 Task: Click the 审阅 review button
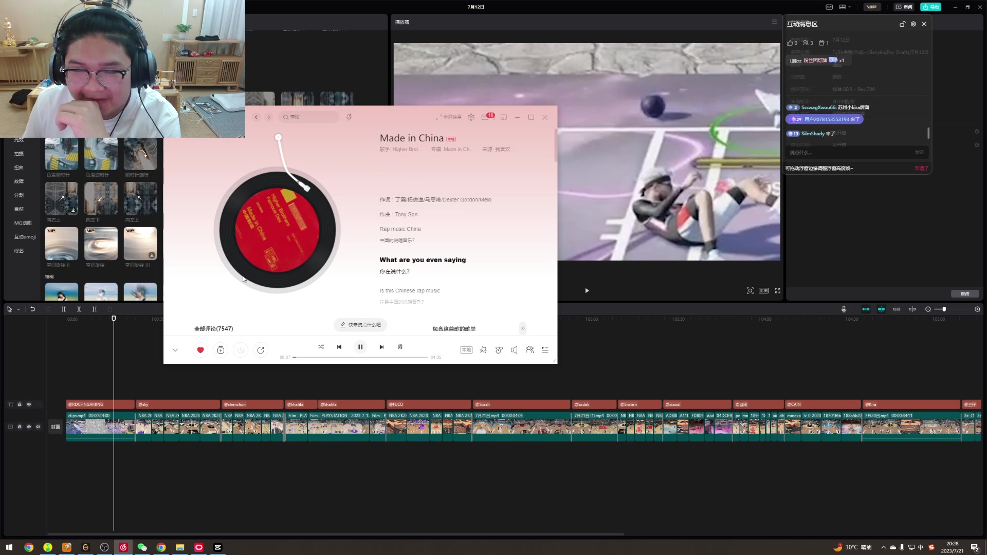click(x=904, y=7)
